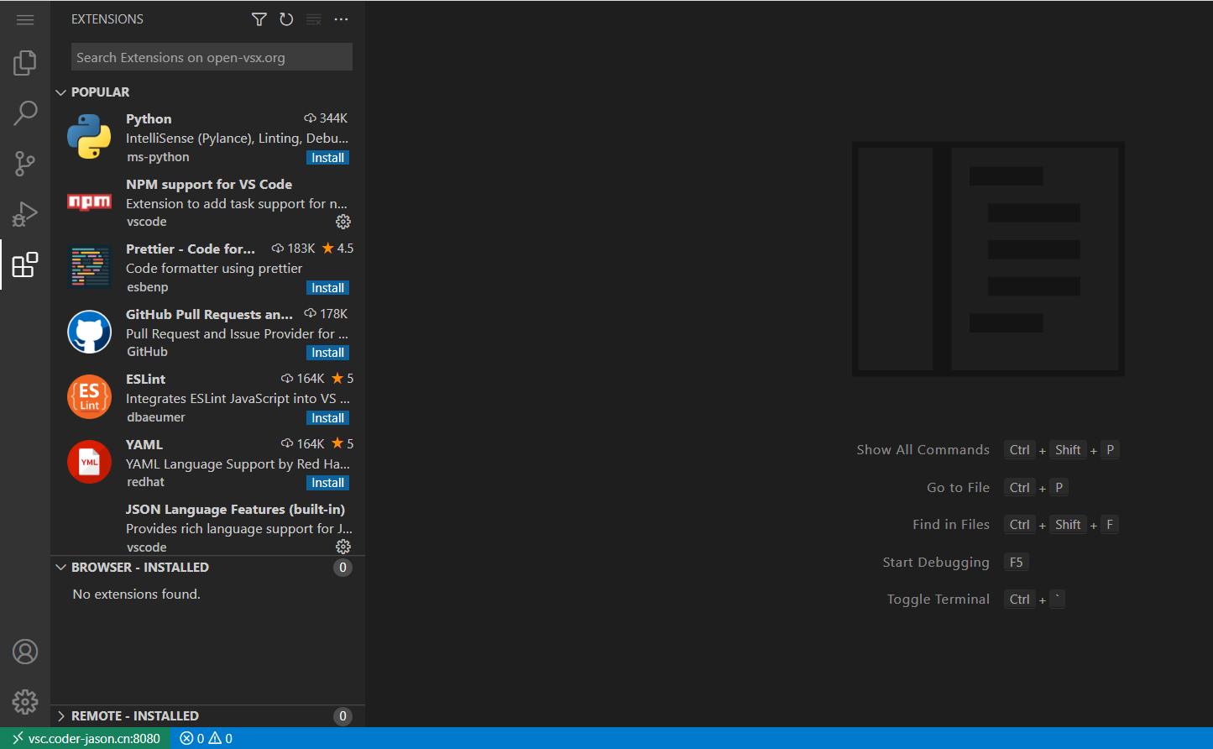Click the dbaeumer publisher name
The image size is (1213, 749).
(156, 417)
